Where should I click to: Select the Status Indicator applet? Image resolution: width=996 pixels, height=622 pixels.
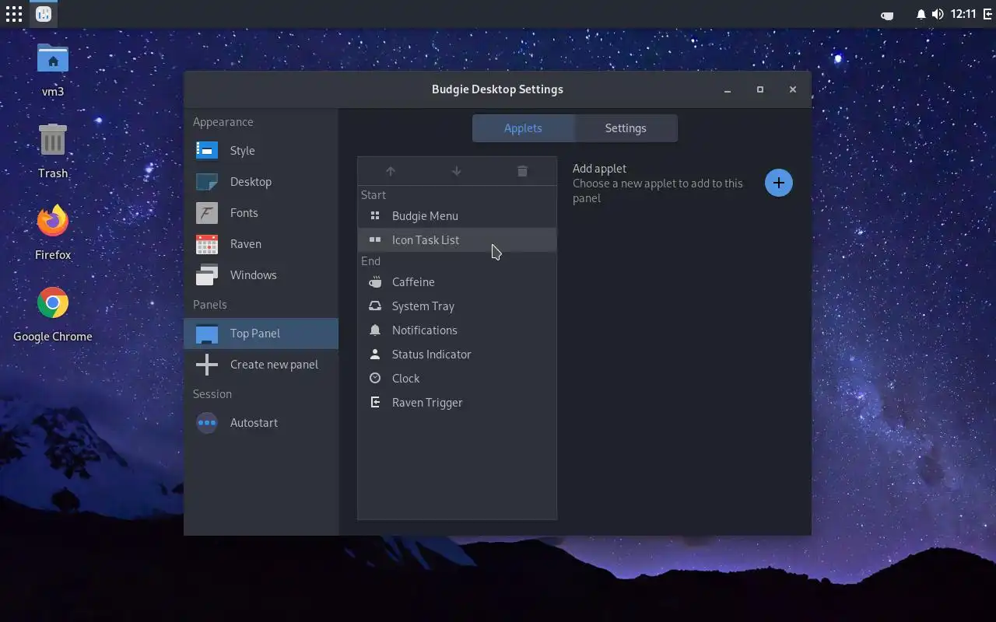point(457,355)
